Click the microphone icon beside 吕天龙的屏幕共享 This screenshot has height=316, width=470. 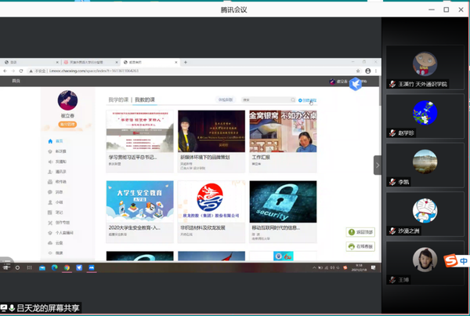[5, 308]
